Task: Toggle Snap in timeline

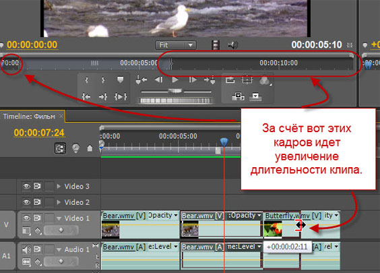Action: (61, 148)
